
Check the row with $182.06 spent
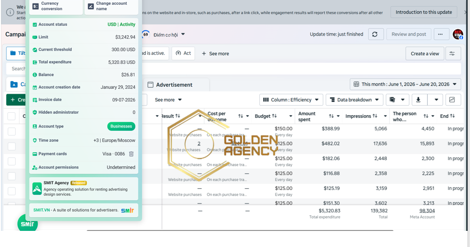coord(12,162)
